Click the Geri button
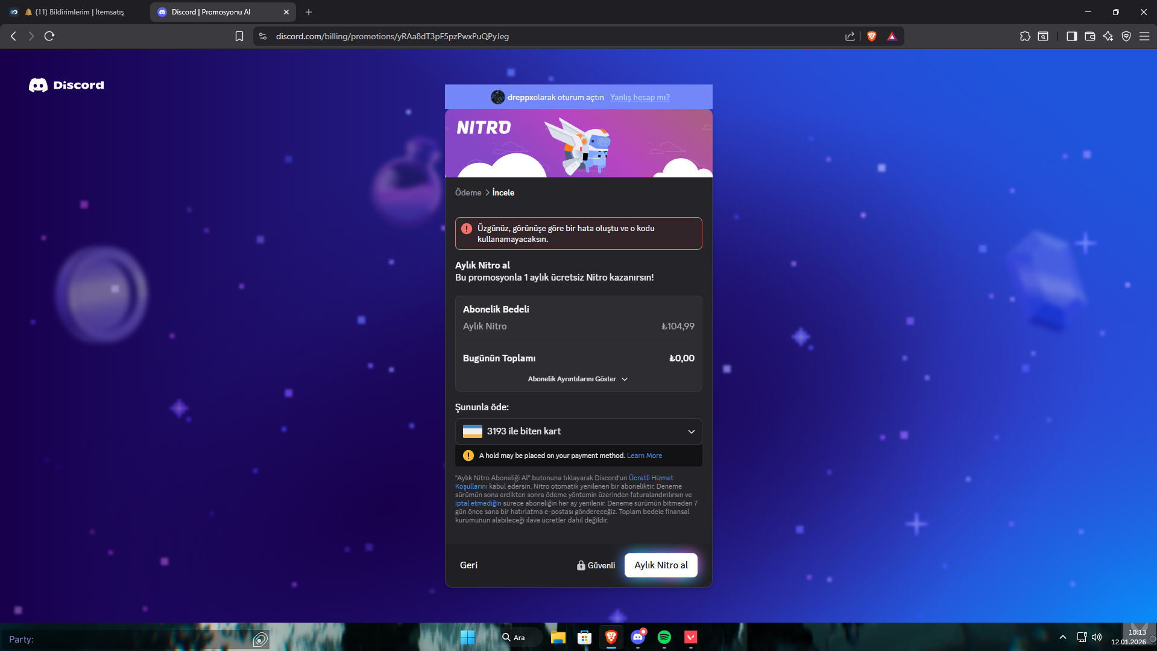Image resolution: width=1157 pixels, height=651 pixels. point(468,565)
